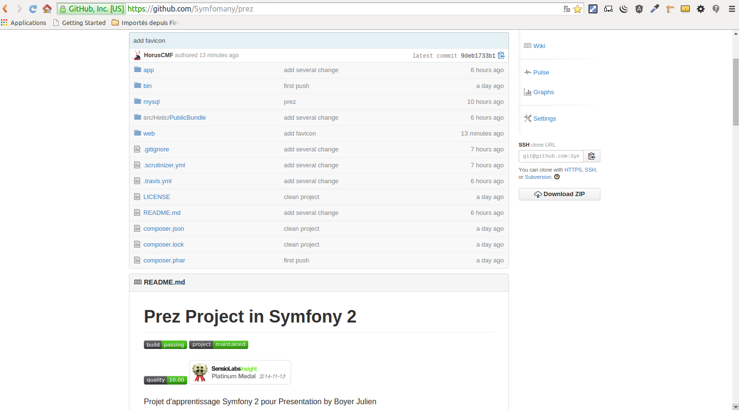Click the 'prez' commit message for mysql
739x410 pixels.
290,101
